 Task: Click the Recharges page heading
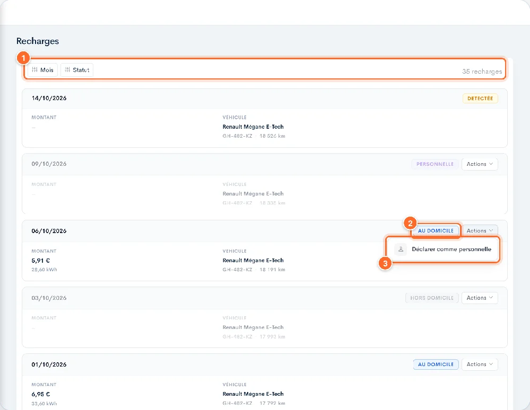click(38, 41)
